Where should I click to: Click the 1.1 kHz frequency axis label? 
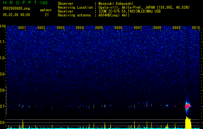[x=3, y=42]
